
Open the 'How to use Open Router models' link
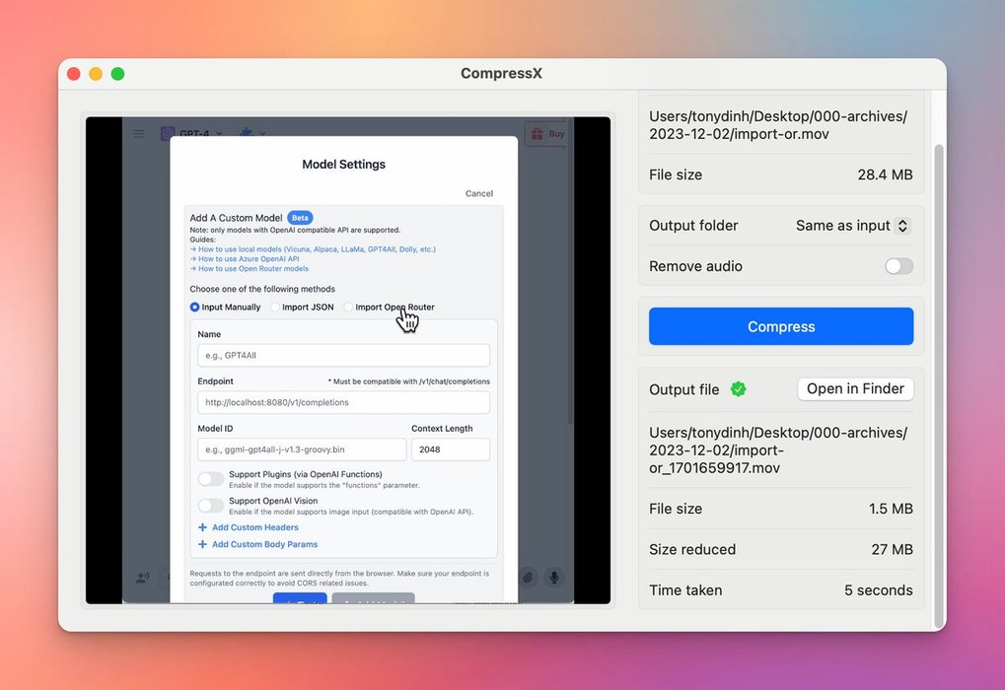pyautogui.click(x=250, y=268)
